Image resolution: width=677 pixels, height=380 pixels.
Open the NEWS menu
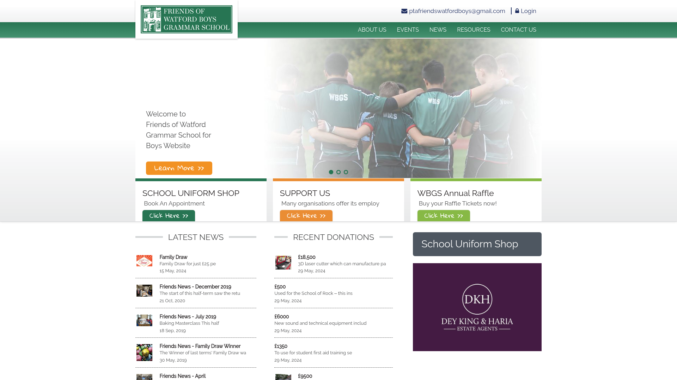point(438,30)
